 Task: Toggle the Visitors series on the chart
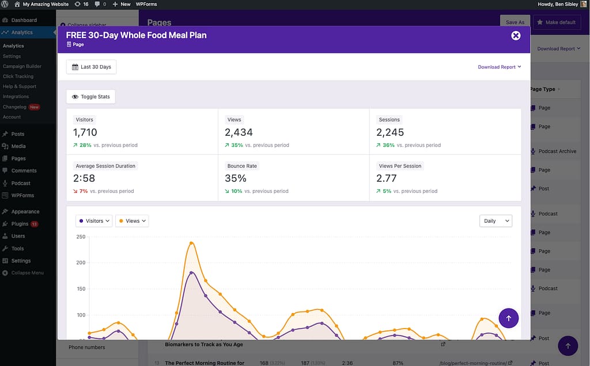click(x=93, y=220)
